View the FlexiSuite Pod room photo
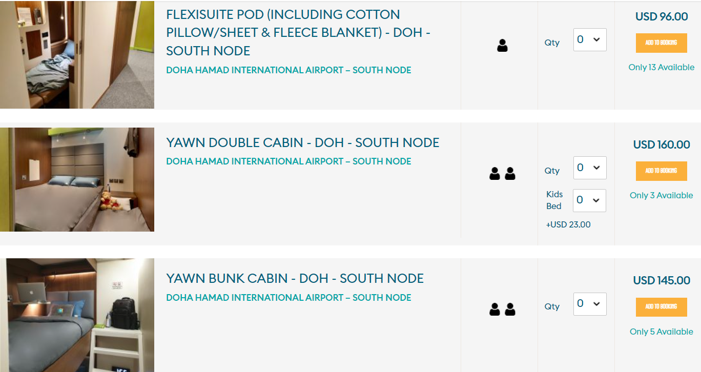The height and width of the screenshot is (372, 701). (x=77, y=54)
